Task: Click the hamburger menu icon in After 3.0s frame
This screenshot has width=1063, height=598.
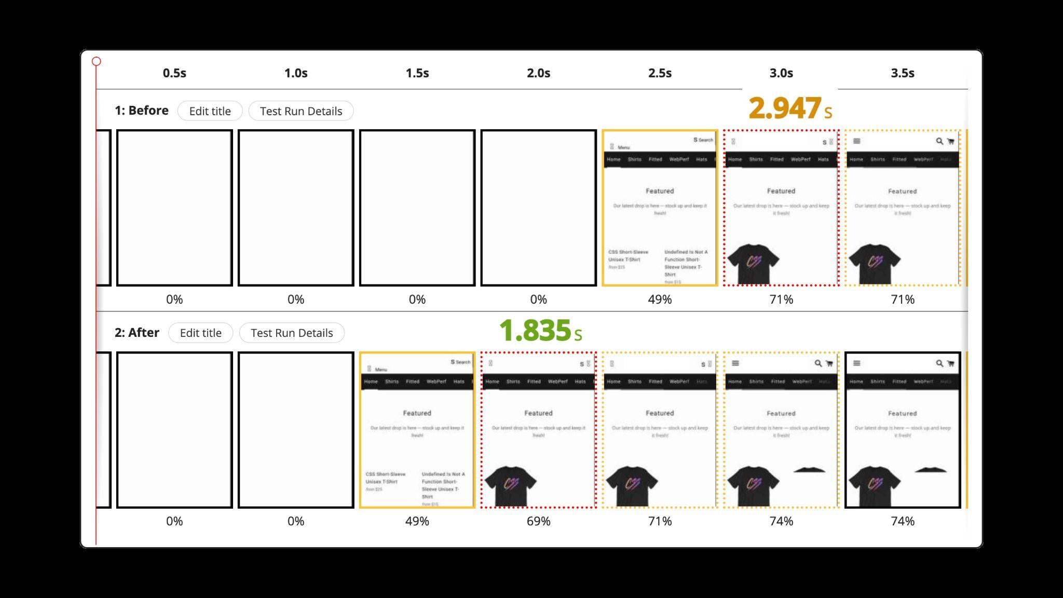Action: pos(735,363)
